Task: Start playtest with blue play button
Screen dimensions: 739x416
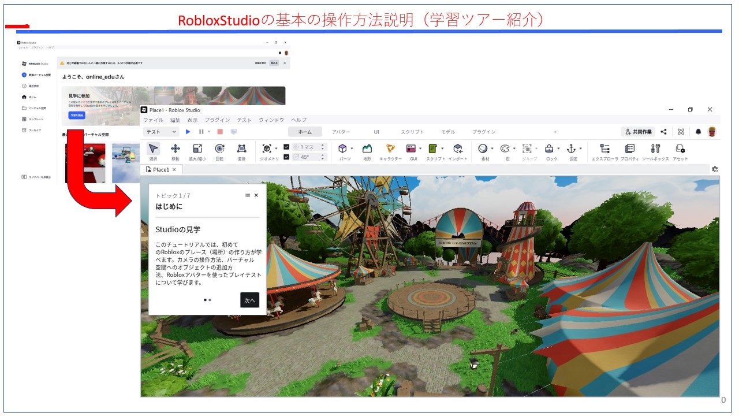Action: point(188,132)
